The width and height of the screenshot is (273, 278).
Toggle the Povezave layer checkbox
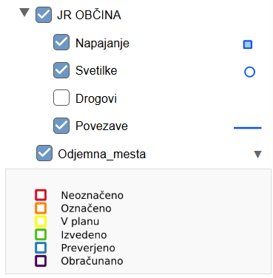[61, 126]
